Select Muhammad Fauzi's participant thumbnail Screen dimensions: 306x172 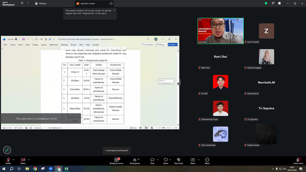(x=220, y=108)
